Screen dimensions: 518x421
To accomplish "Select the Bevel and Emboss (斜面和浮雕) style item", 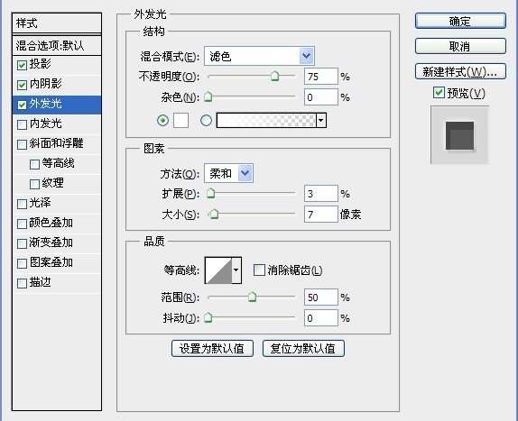I will pyautogui.click(x=57, y=143).
